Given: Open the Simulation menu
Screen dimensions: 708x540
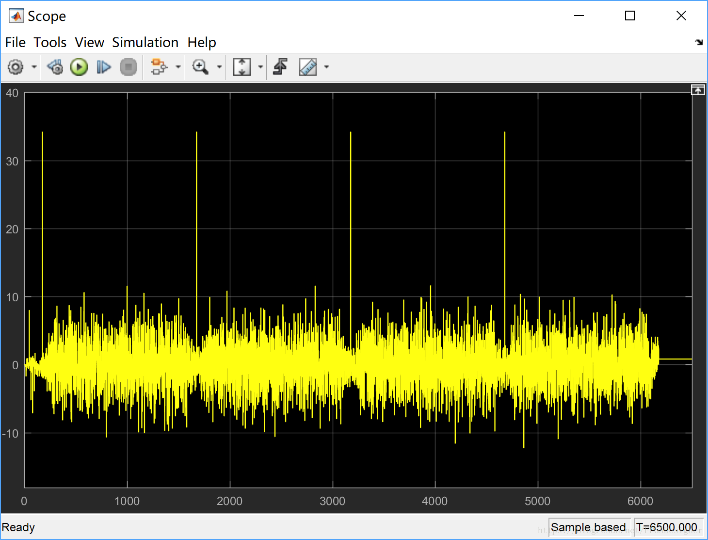Looking at the screenshot, I should click(145, 43).
